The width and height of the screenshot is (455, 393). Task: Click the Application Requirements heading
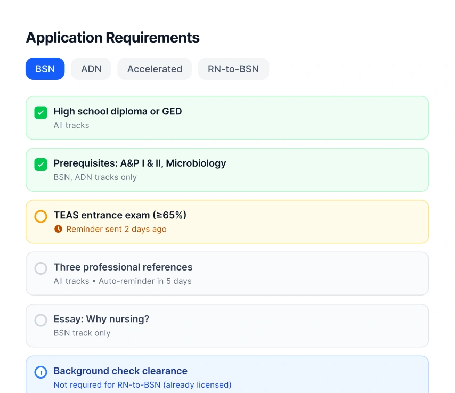(112, 38)
